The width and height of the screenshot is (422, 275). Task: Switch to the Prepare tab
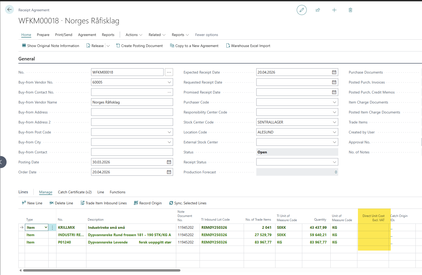pos(43,35)
